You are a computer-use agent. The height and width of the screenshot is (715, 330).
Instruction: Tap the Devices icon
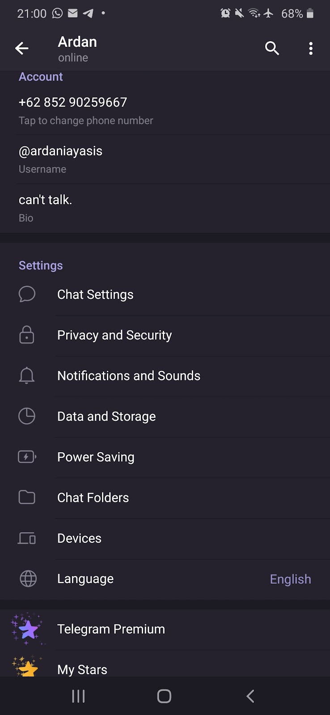click(27, 538)
